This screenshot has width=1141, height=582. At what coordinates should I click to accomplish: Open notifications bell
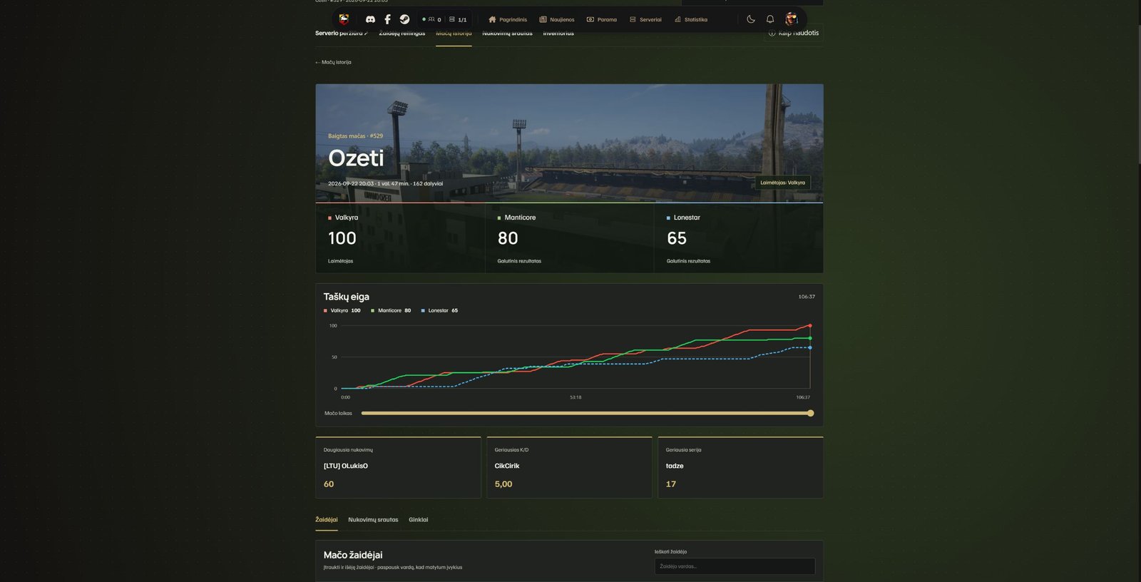(x=770, y=19)
